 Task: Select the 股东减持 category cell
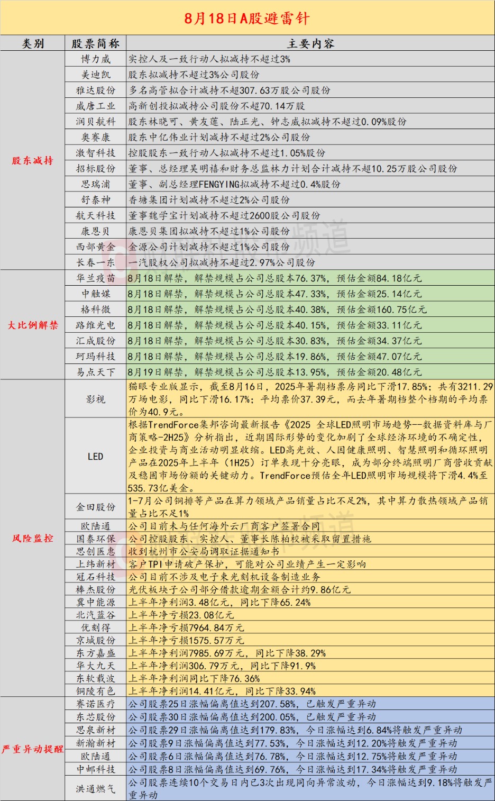[33, 160]
